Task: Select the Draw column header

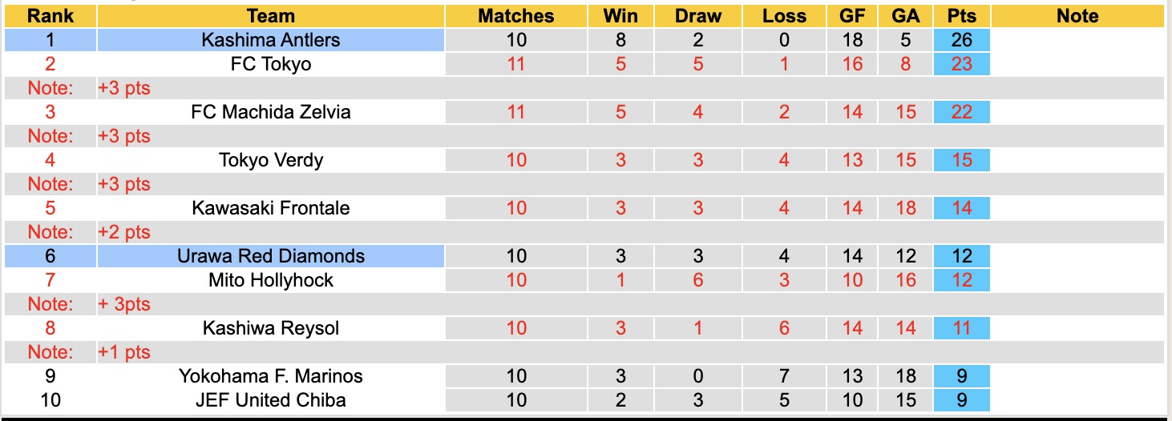Action: [697, 16]
